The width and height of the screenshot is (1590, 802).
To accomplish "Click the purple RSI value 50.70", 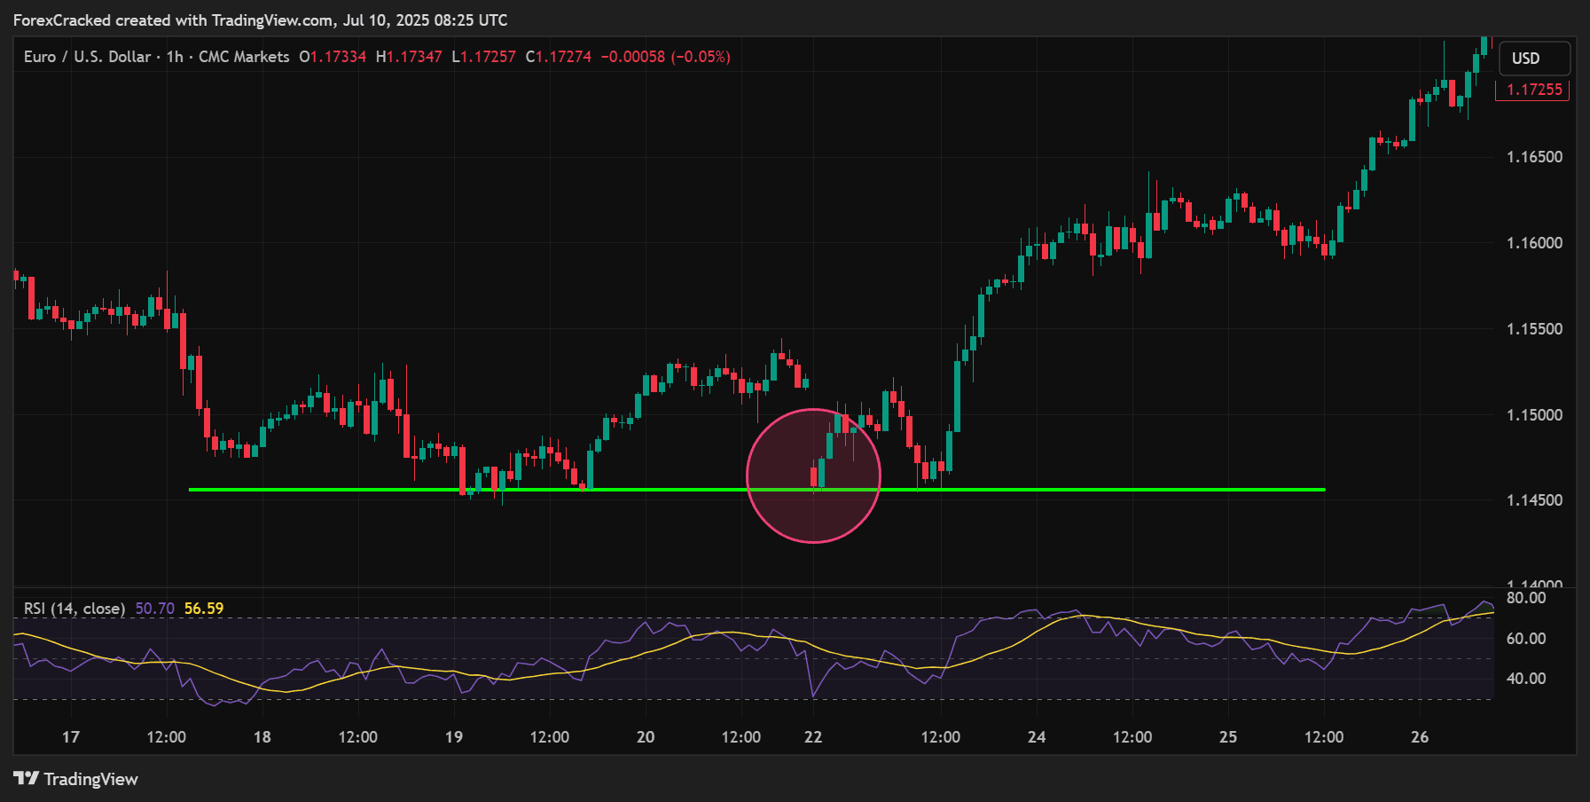I will pyautogui.click(x=154, y=609).
